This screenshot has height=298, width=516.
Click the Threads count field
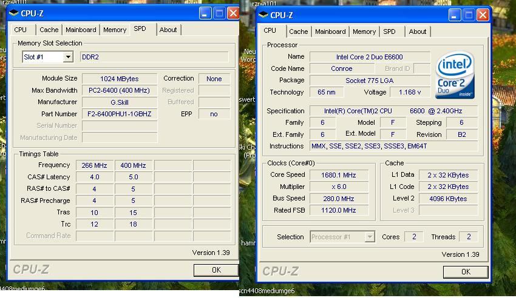coord(469,237)
